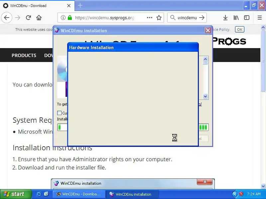Tick the Customize checkbox in installer
The image size is (266, 199).
pos(59,113)
